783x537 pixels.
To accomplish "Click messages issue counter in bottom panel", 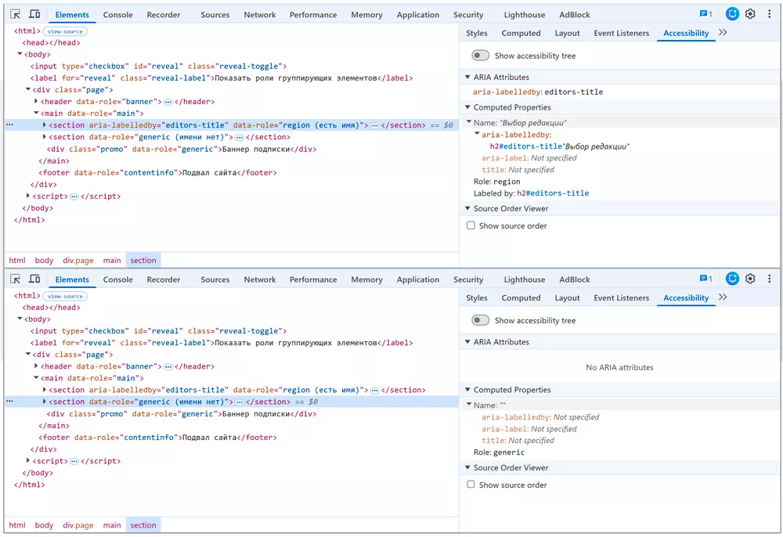I will 705,279.
